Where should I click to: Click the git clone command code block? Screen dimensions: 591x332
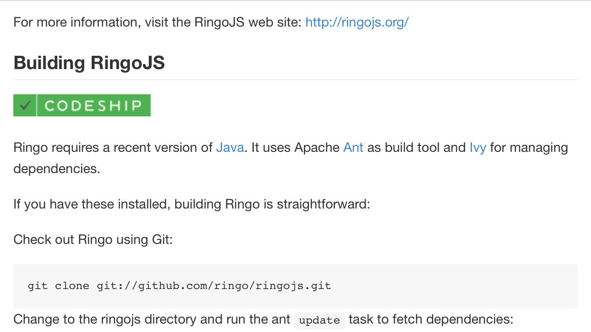pyautogui.click(x=295, y=286)
